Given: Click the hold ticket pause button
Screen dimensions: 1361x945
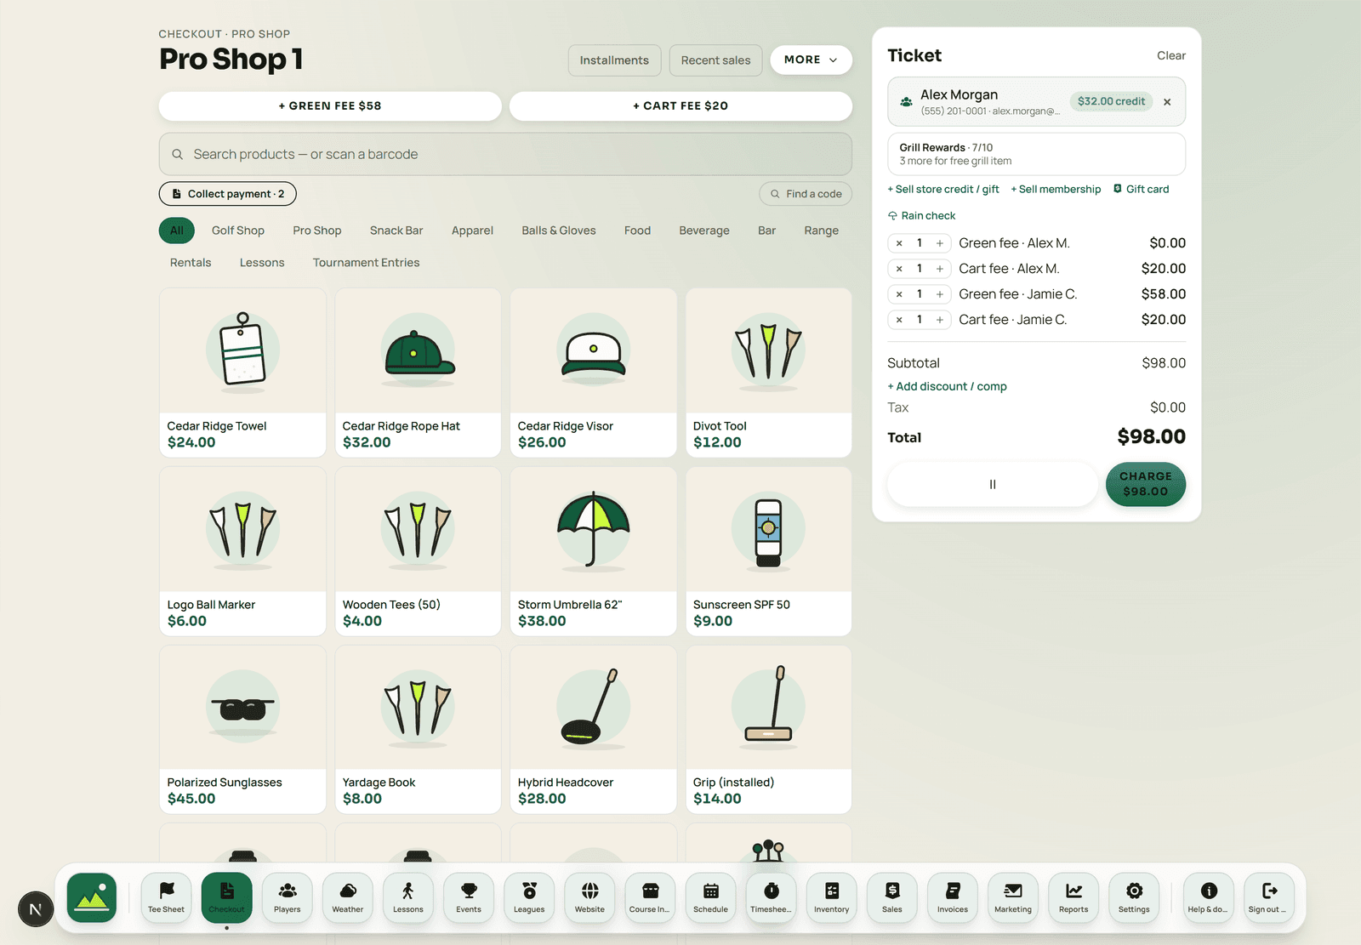Looking at the screenshot, I should click(993, 484).
